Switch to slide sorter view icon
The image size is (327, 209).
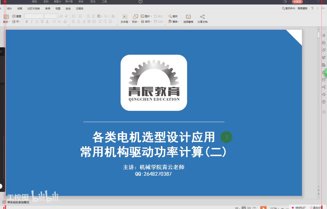(249, 208)
